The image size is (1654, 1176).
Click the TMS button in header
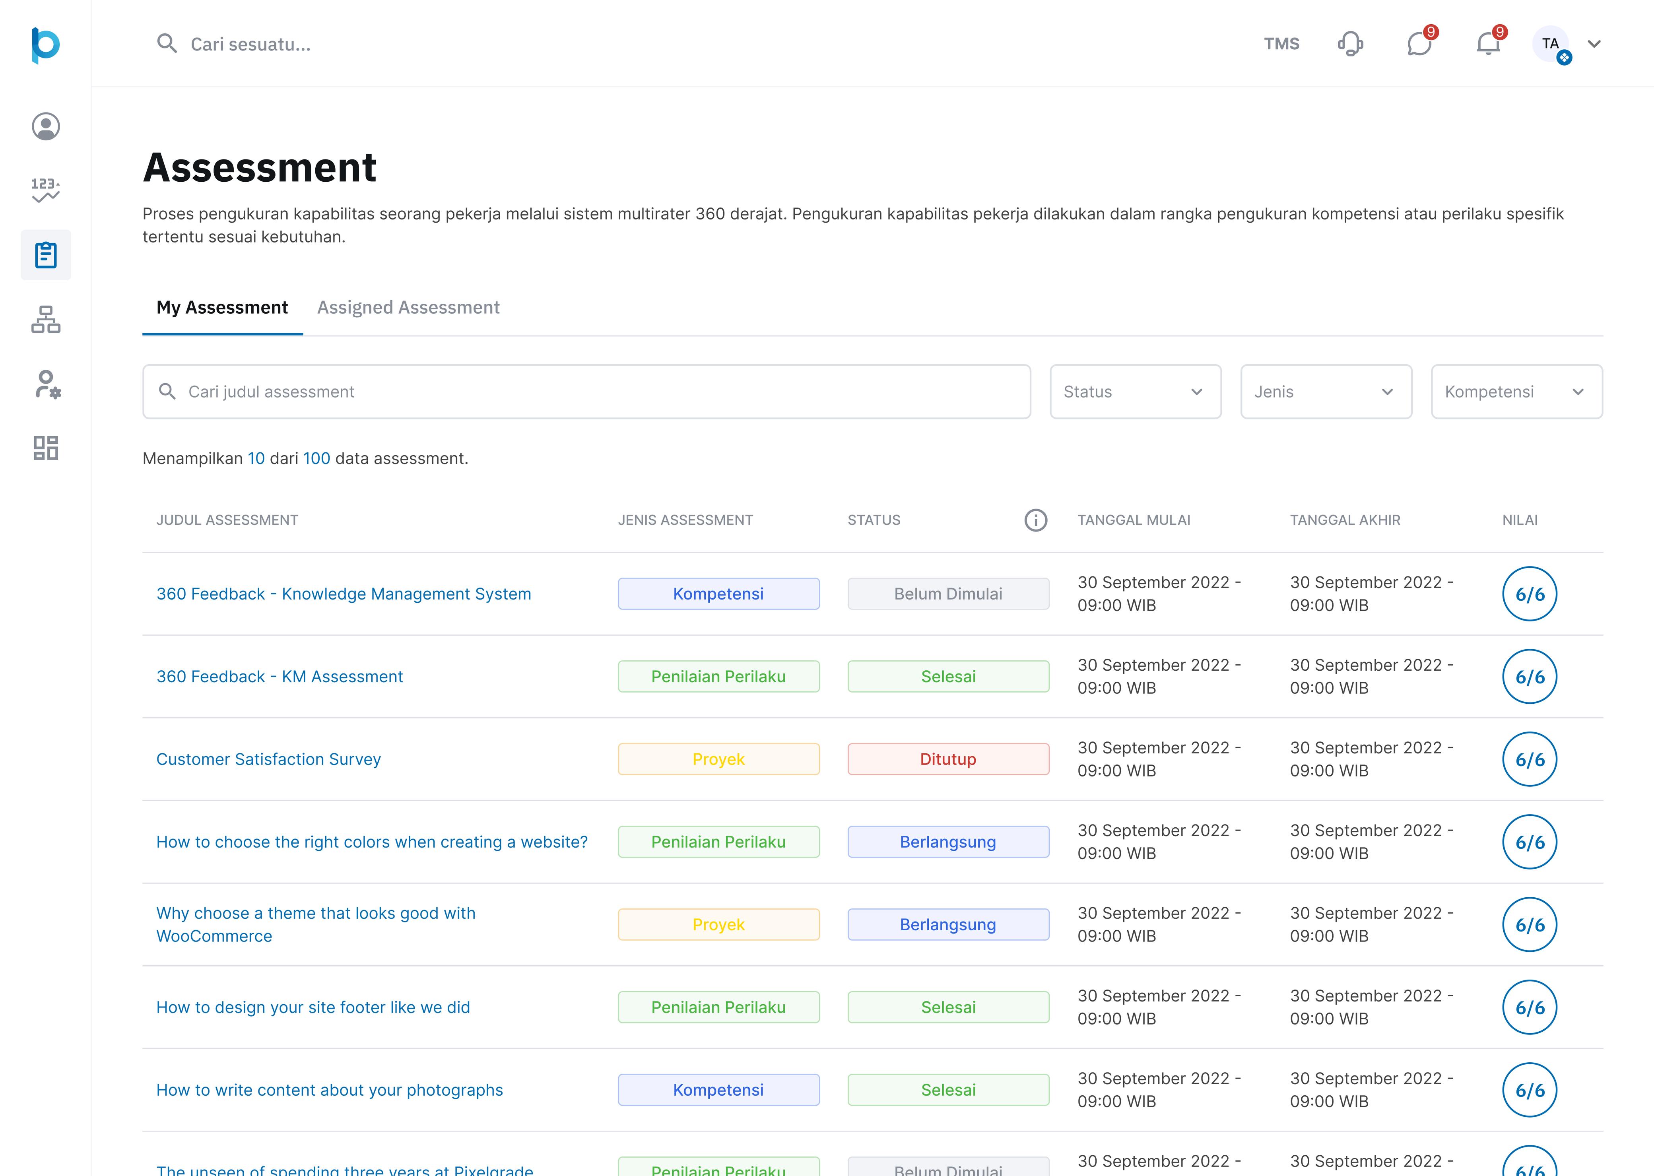[x=1281, y=44]
